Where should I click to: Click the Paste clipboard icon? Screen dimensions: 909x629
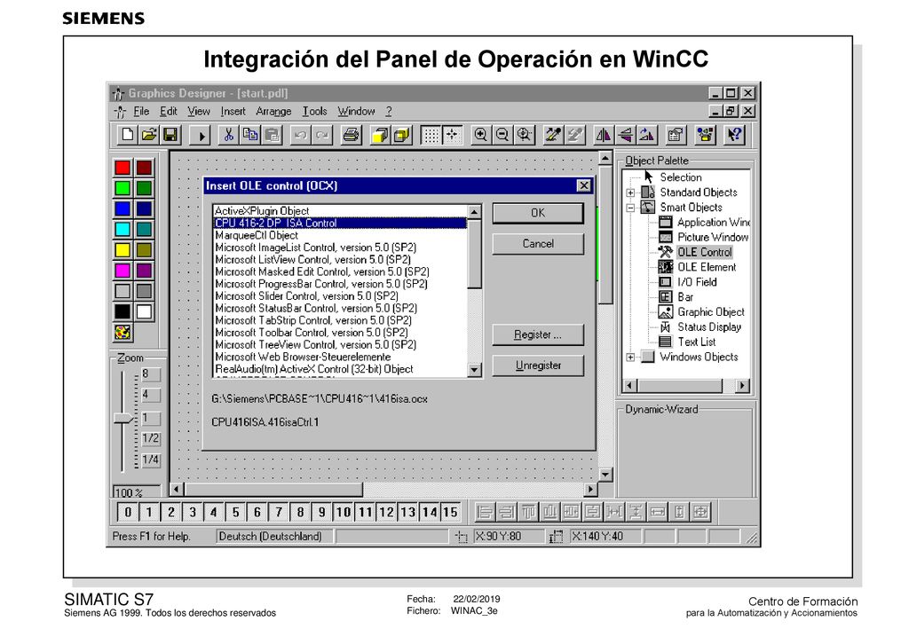[272, 135]
